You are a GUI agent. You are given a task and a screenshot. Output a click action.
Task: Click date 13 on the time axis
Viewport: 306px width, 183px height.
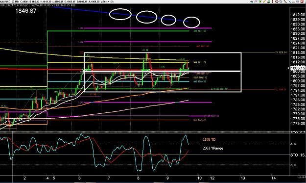pos(243,178)
